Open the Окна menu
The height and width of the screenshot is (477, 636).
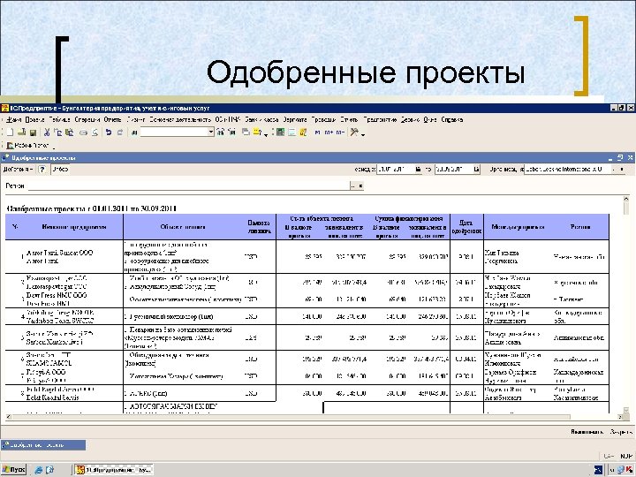point(430,119)
